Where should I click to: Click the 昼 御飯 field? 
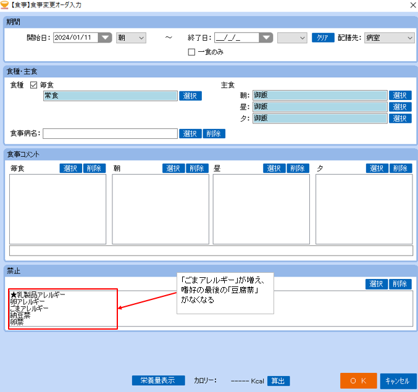[320, 107]
